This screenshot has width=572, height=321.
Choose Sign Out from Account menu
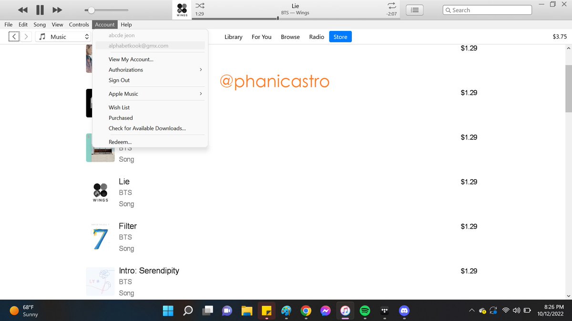[x=150, y=80]
